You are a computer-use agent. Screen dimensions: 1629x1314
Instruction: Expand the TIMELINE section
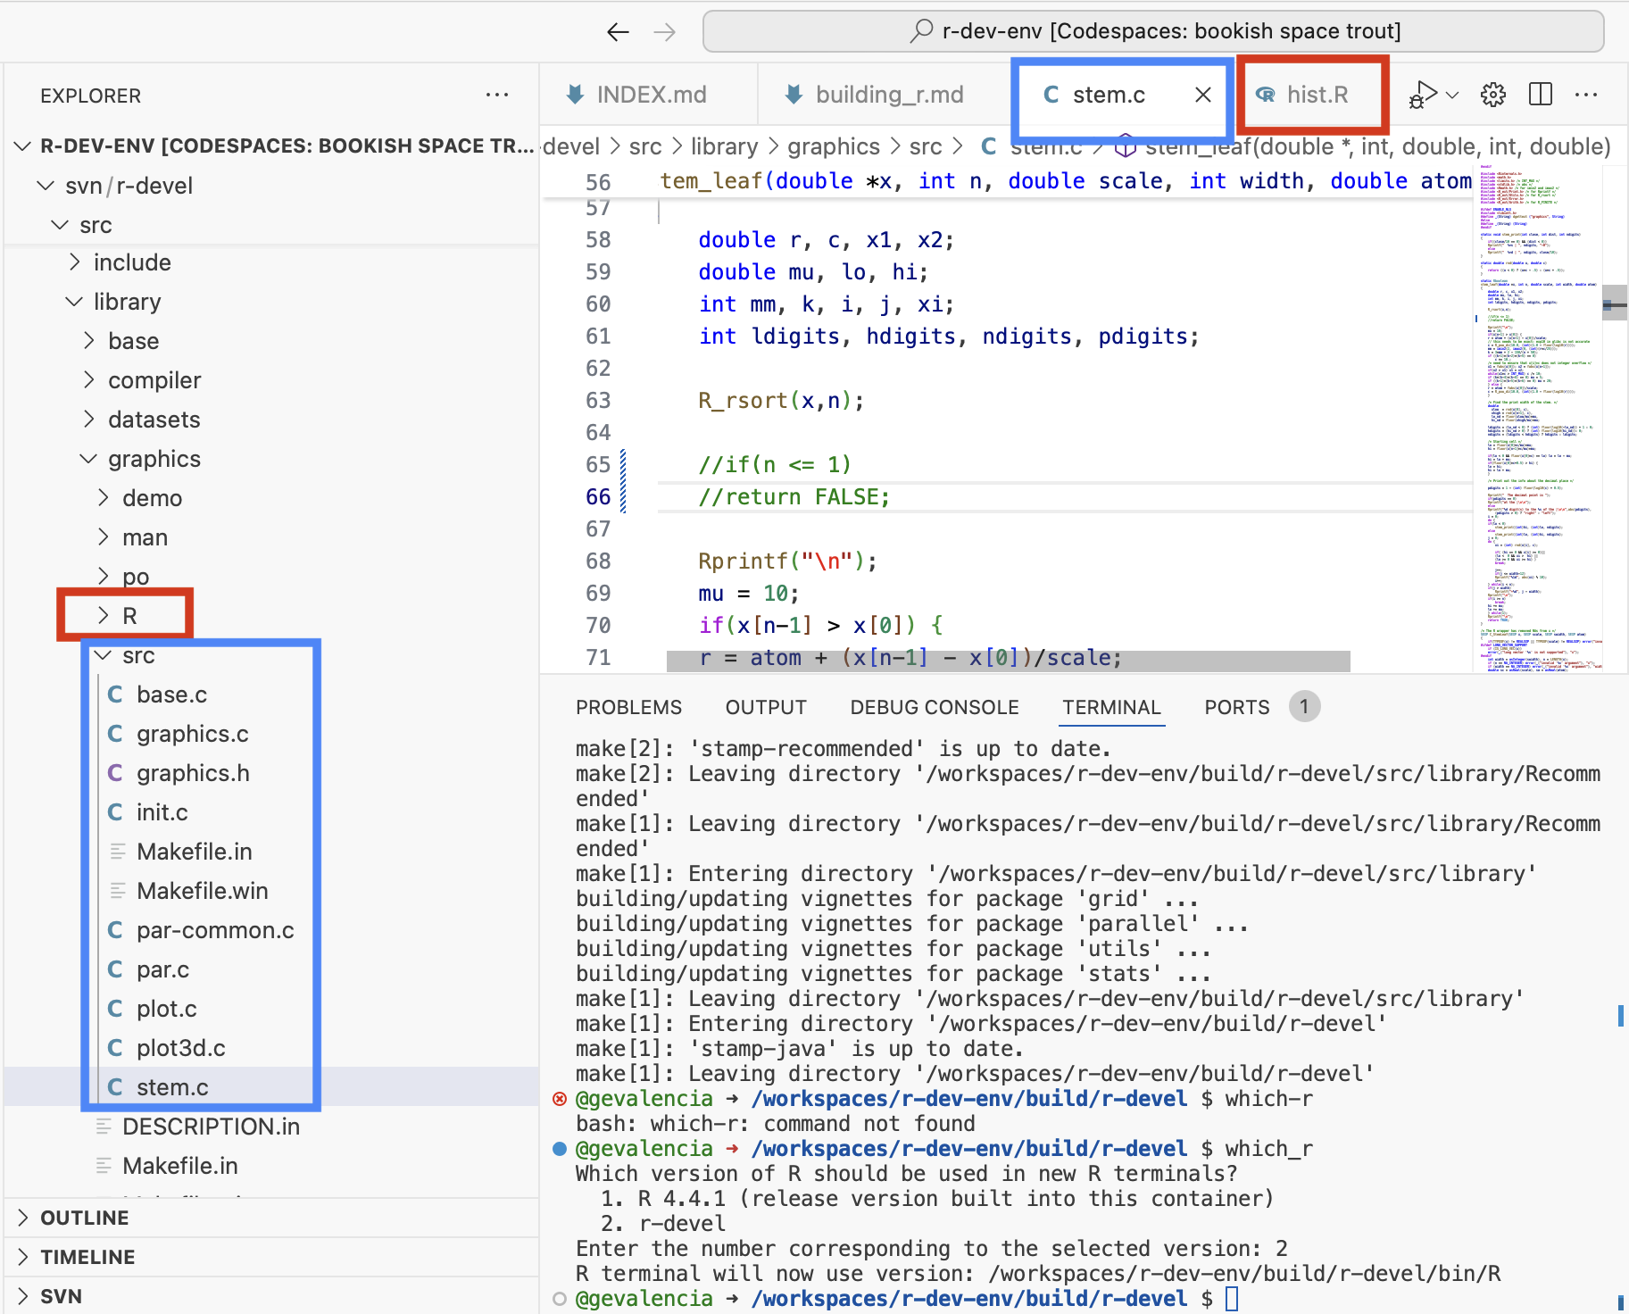point(87,1257)
